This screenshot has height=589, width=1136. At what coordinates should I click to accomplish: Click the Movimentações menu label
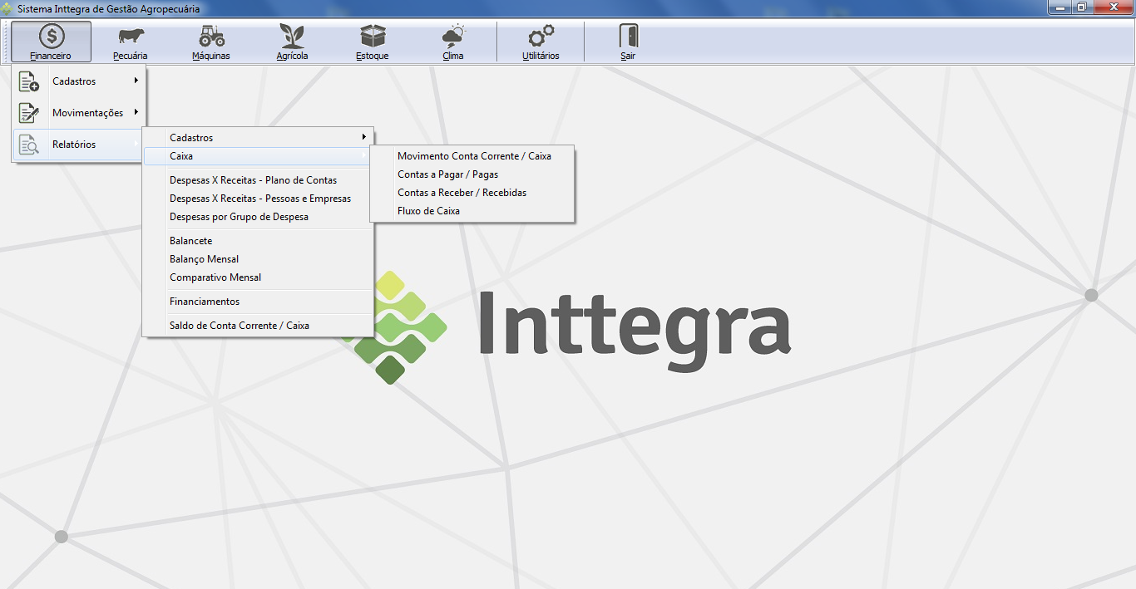click(88, 113)
